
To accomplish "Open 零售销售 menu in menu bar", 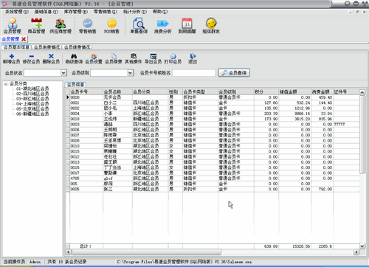I will (x=106, y=12).
